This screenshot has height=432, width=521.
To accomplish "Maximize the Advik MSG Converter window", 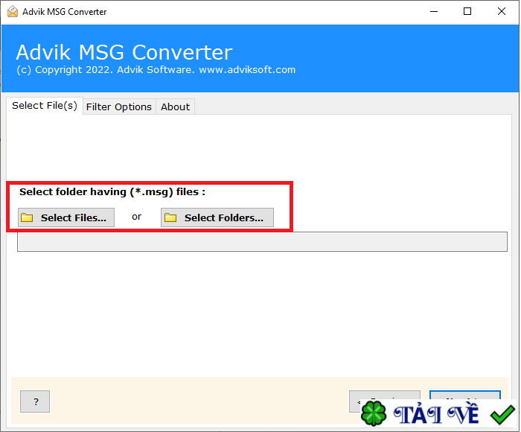I will (467, 12).
